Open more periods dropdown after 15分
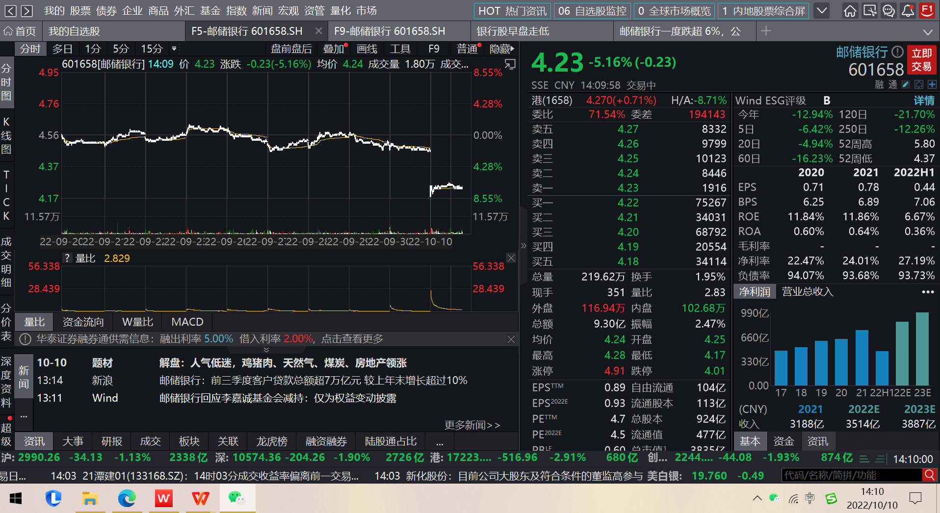 point(174,49)
